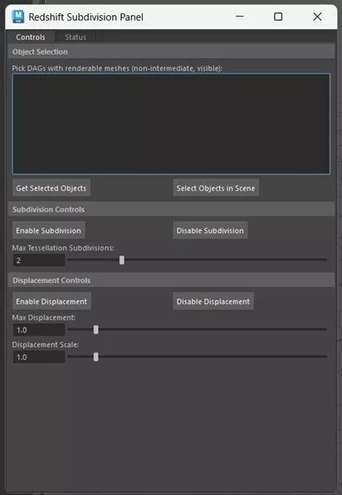The width and height of the screenshot is (342, 495).
Task: Switch to the Status tab
Action: (x=76, y=37)
